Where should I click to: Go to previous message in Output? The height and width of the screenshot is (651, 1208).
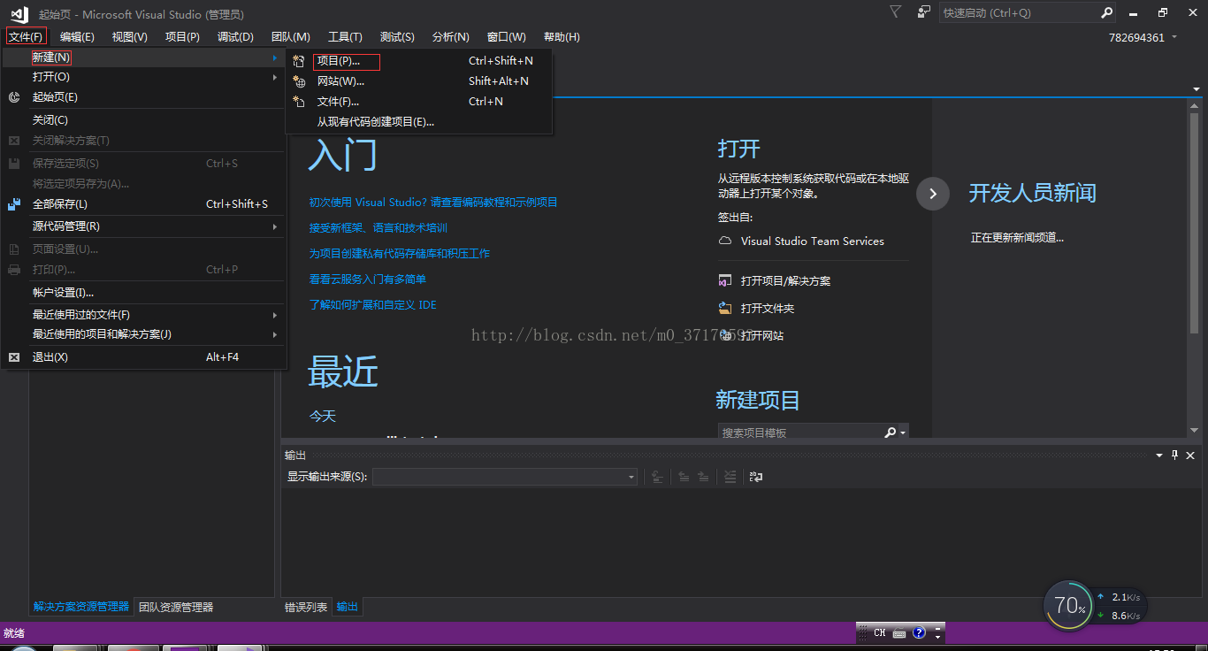pos(684,477)
